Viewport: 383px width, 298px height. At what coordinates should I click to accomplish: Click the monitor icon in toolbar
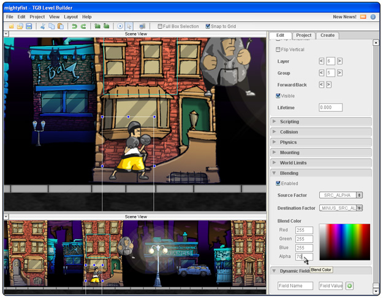click(x=142, y=26)
